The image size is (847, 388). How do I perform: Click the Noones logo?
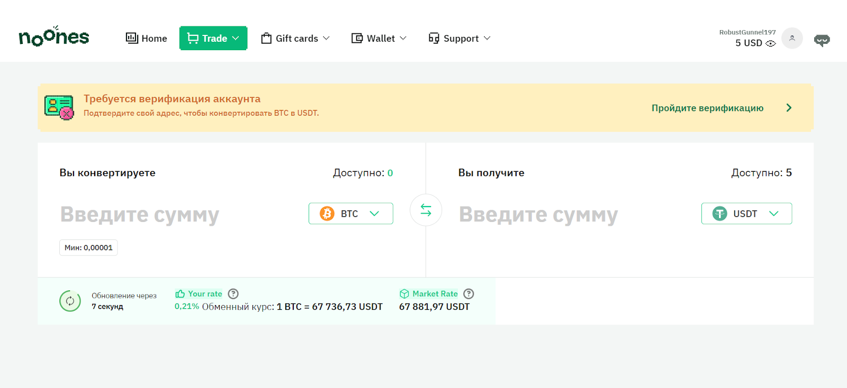pyautogui.click(x=54, y=36)
